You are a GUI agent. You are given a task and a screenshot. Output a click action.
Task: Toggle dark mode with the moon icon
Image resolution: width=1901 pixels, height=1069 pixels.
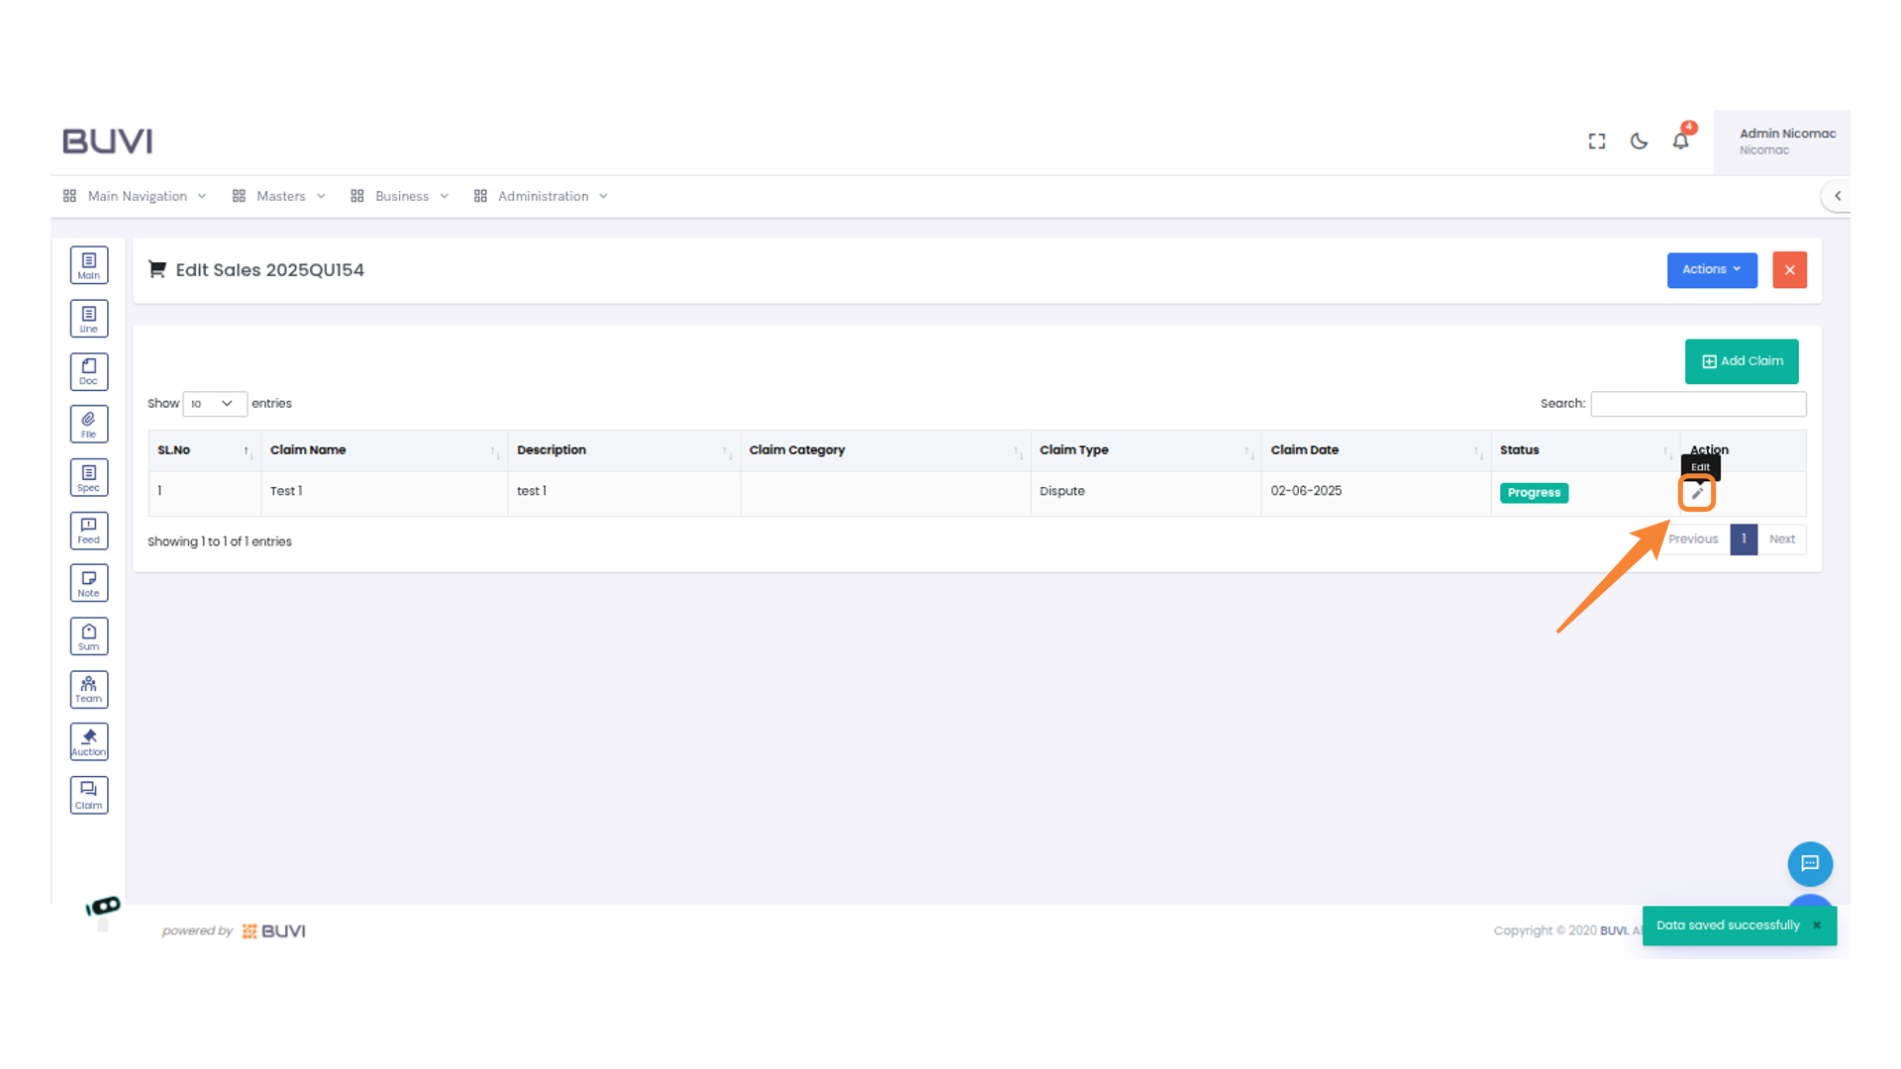(x=1639, y=141)
